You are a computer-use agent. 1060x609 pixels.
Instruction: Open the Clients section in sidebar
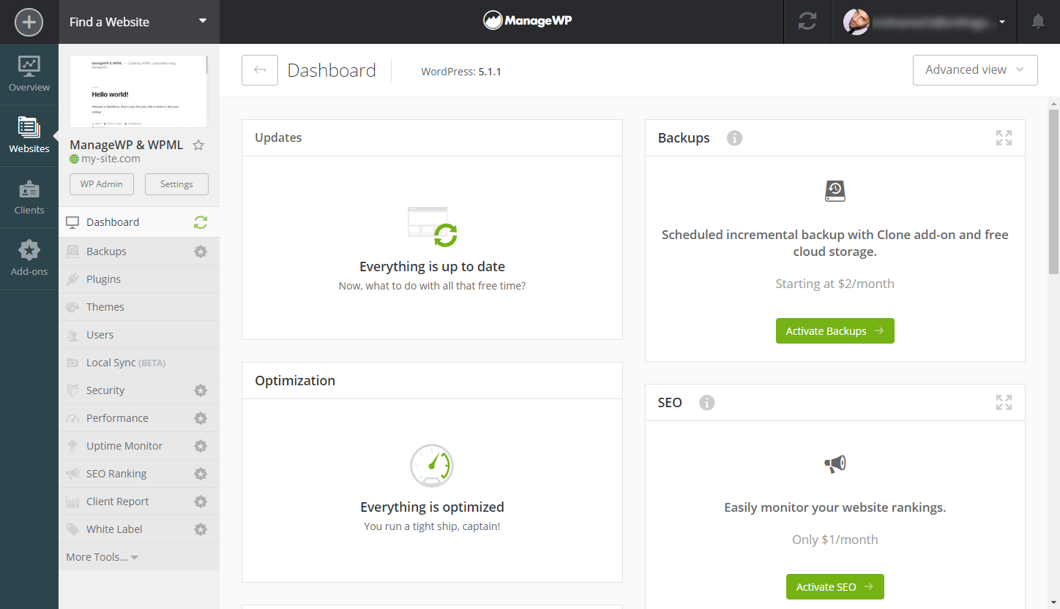point(29,197)
